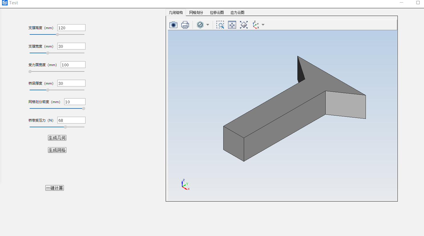Focus the 网格划分密度 input showing 10

pyautogui.click(x=75, y=102)
